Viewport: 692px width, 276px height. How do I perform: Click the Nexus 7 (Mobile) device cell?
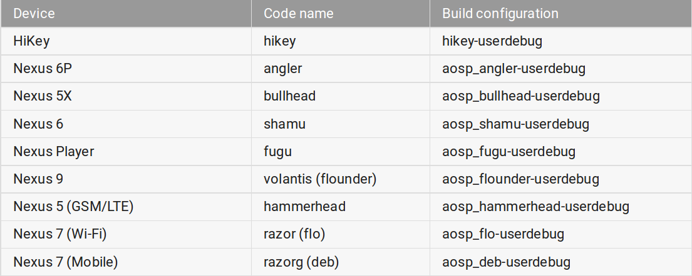click(66, 262)
